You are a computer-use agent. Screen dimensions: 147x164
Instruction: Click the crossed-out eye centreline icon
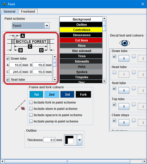coord(23,108)
